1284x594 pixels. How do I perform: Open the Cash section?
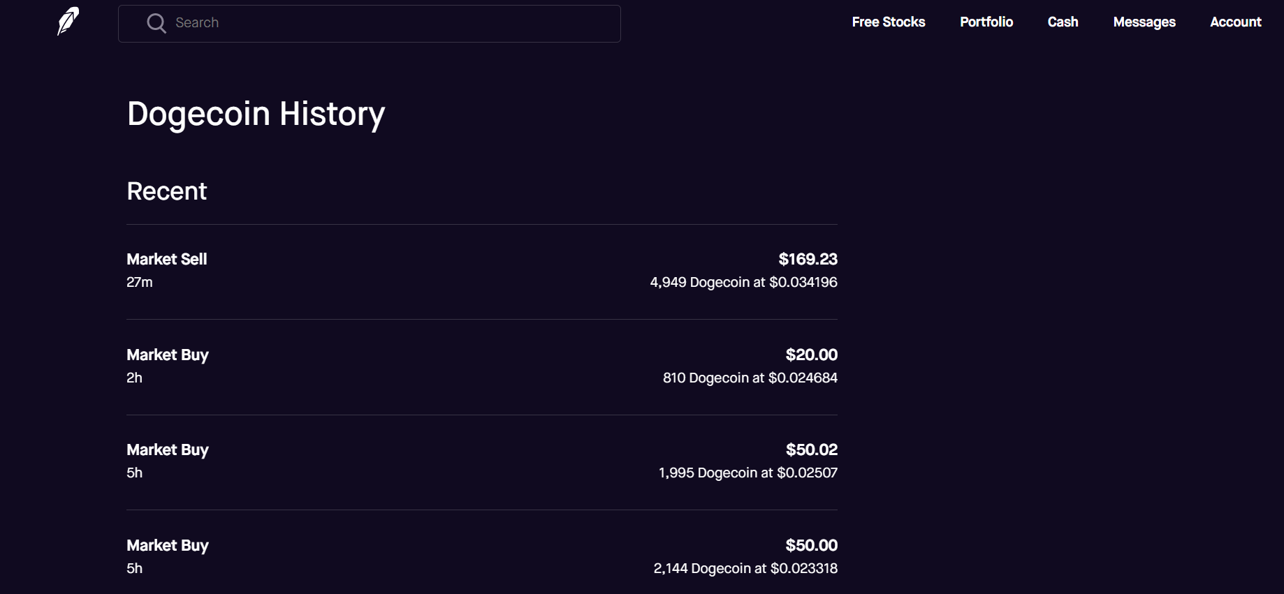click(x=1063, y=22)
